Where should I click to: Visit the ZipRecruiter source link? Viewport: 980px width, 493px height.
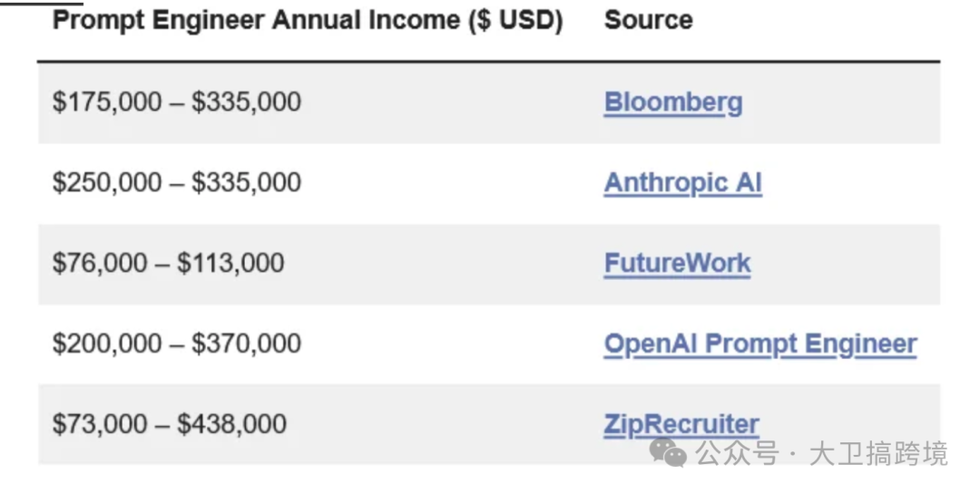tap(681, 424)
